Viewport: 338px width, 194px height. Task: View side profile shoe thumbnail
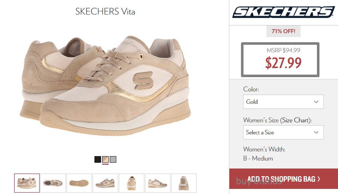click(105, 183)
